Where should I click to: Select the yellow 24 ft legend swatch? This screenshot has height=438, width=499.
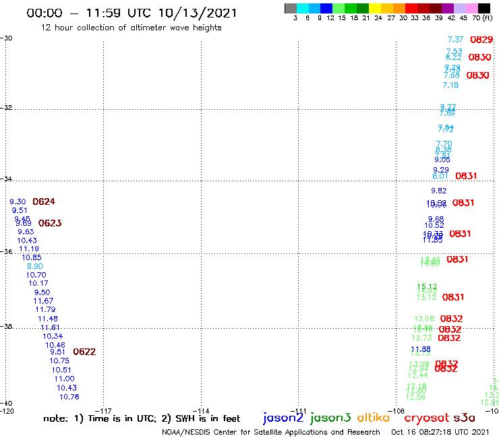375,8
